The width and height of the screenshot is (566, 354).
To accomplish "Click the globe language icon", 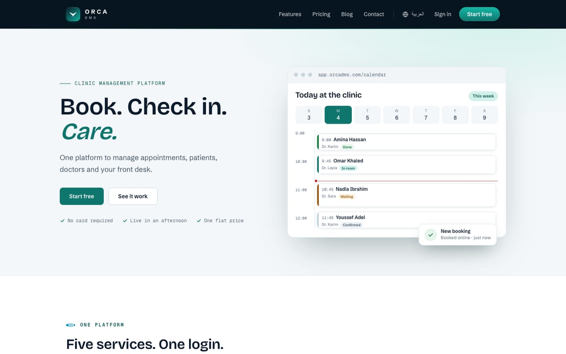I will click(405, 14).
